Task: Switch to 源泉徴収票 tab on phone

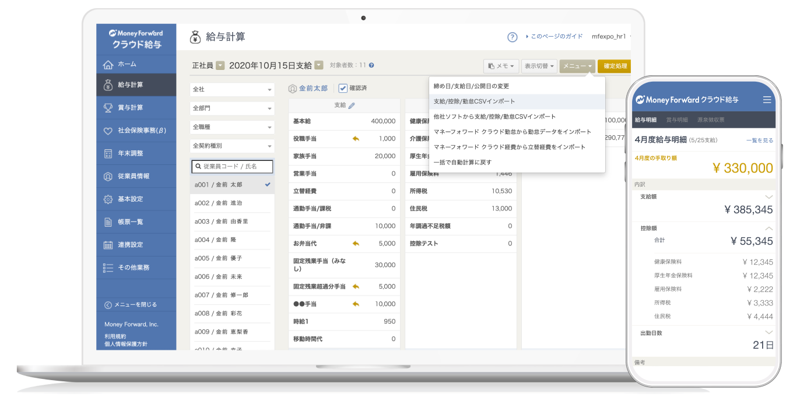Action: (x=711, y=120)
